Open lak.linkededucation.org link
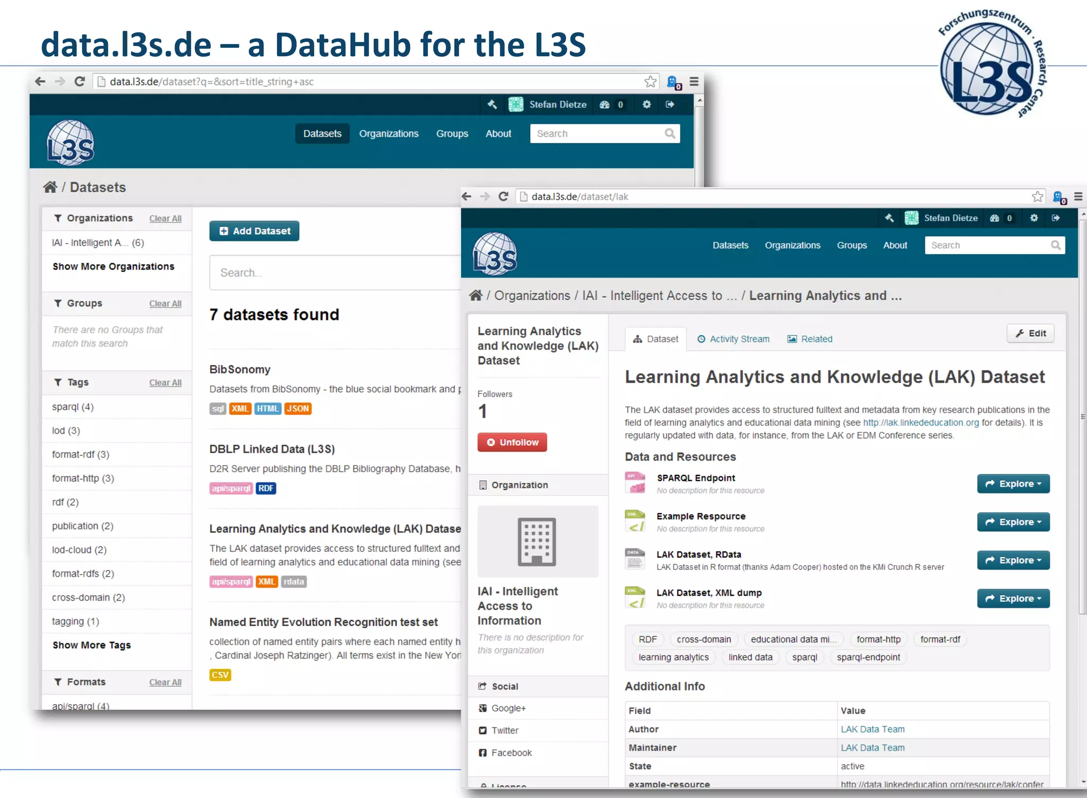Image resolution: width=1087 pixels, height=798 pixels. pyautogui.click(x=921, y=422)
